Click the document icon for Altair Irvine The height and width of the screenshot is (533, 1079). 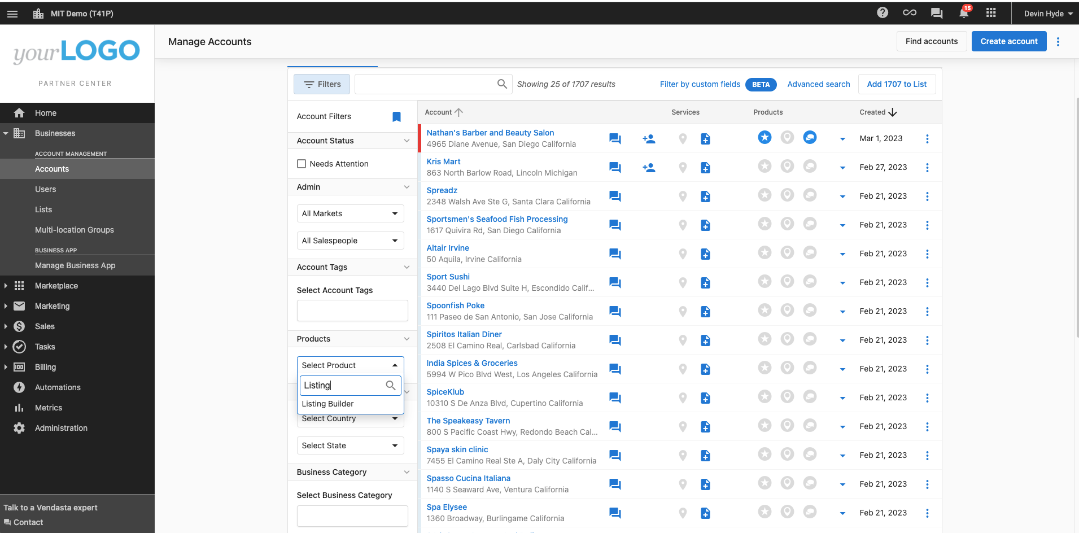click(705, 254)
